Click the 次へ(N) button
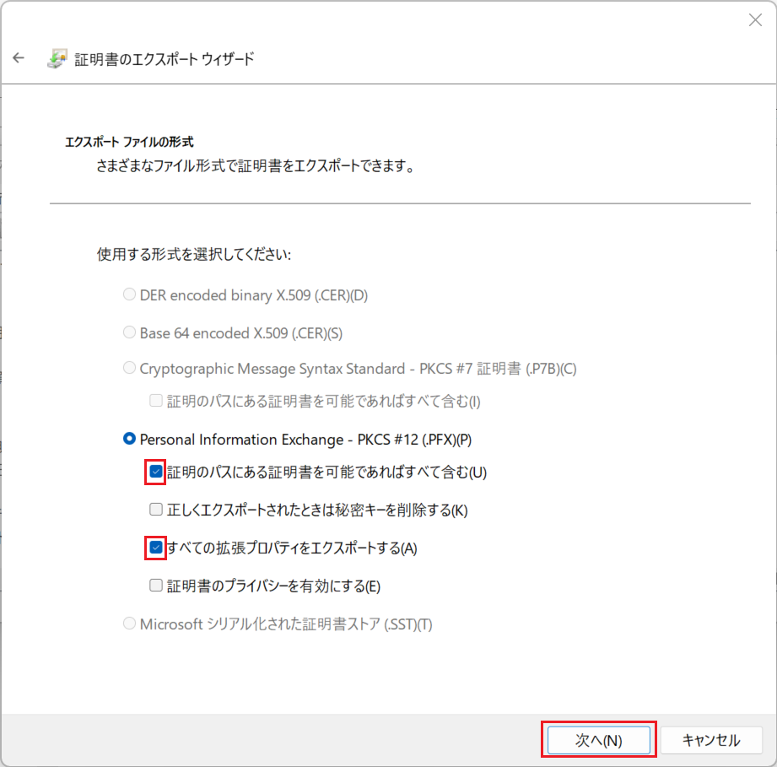The height and width of the screenshot is (767, 777). click(599, 740)
